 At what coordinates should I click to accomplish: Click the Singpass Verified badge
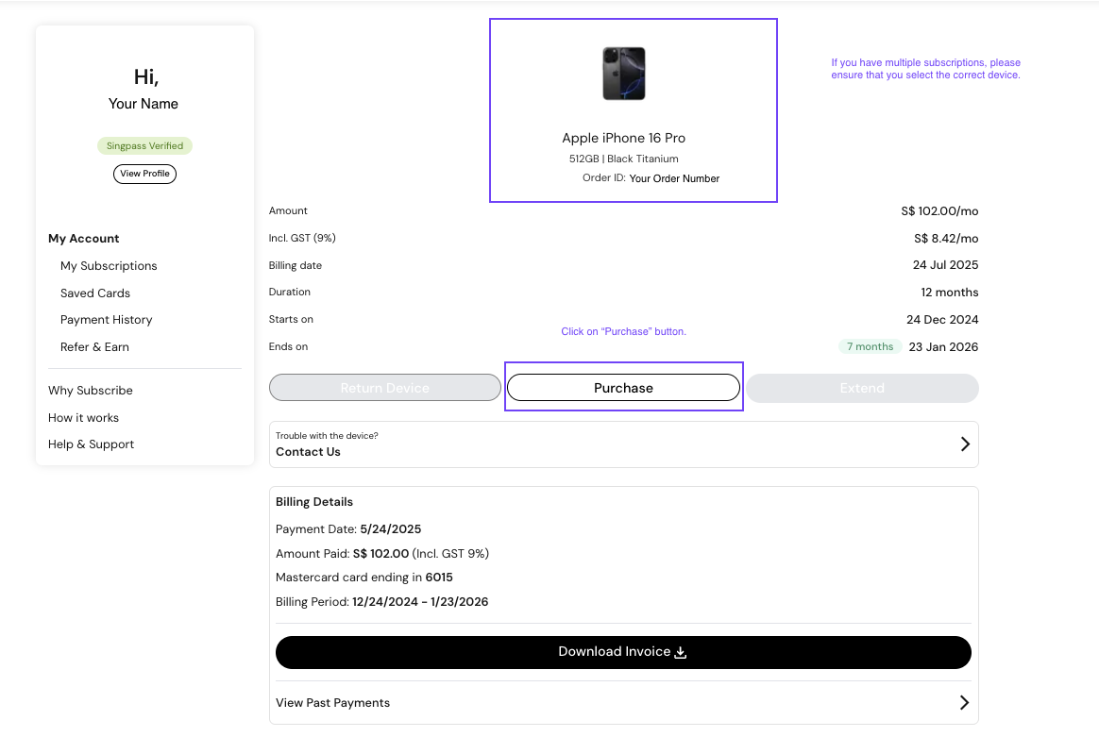coord(145,145)
